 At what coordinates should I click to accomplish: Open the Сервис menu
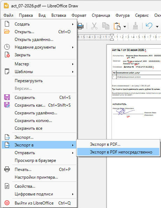[142, 15]
